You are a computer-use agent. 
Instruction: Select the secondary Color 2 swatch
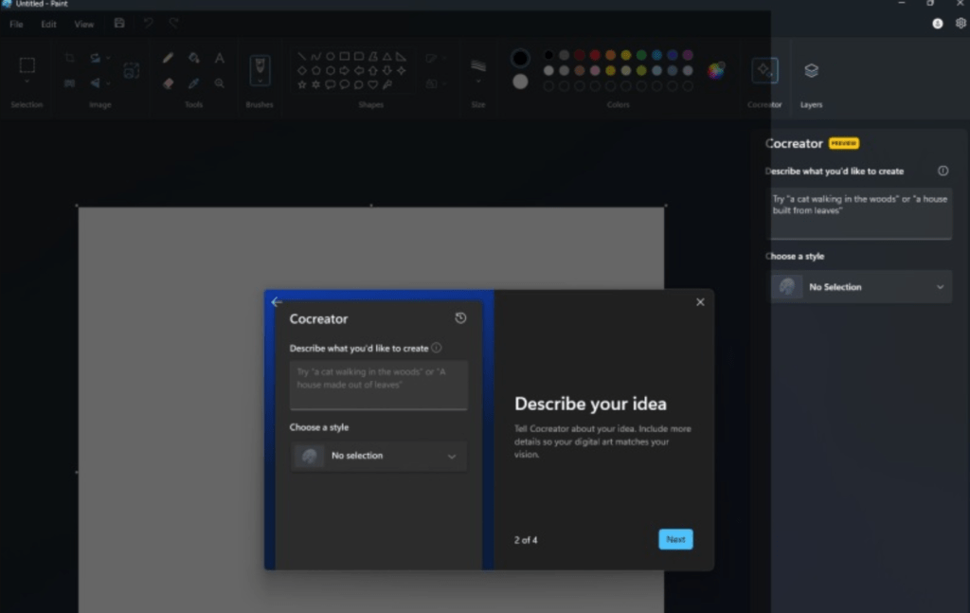(x=520, y=81)
